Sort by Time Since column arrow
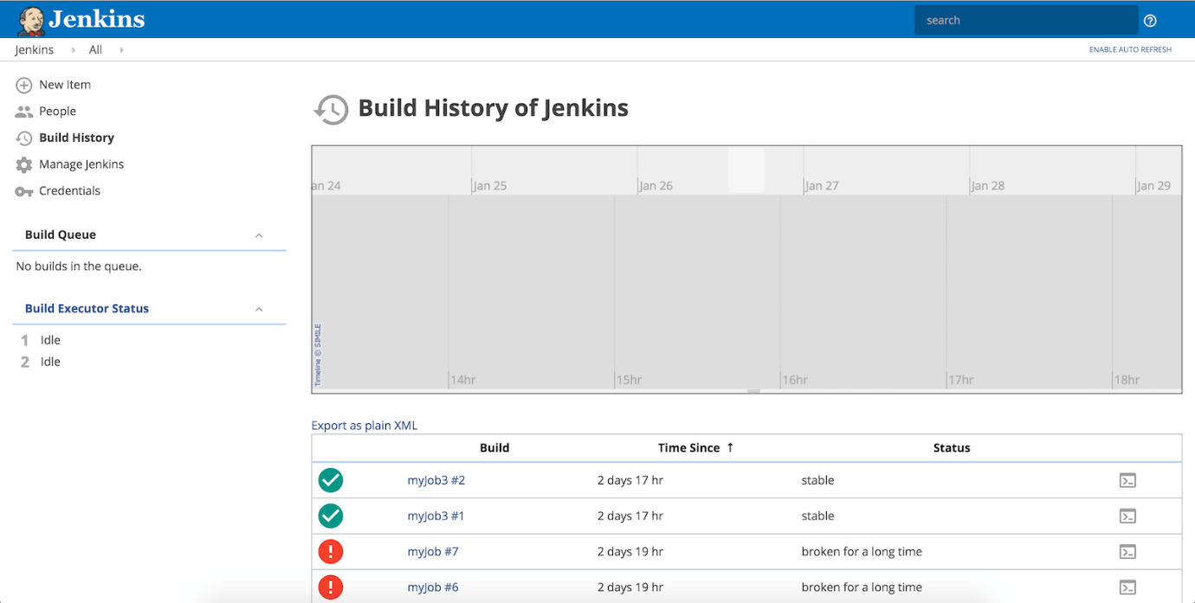Screen dimensions: 1195x603 [730, 447]
